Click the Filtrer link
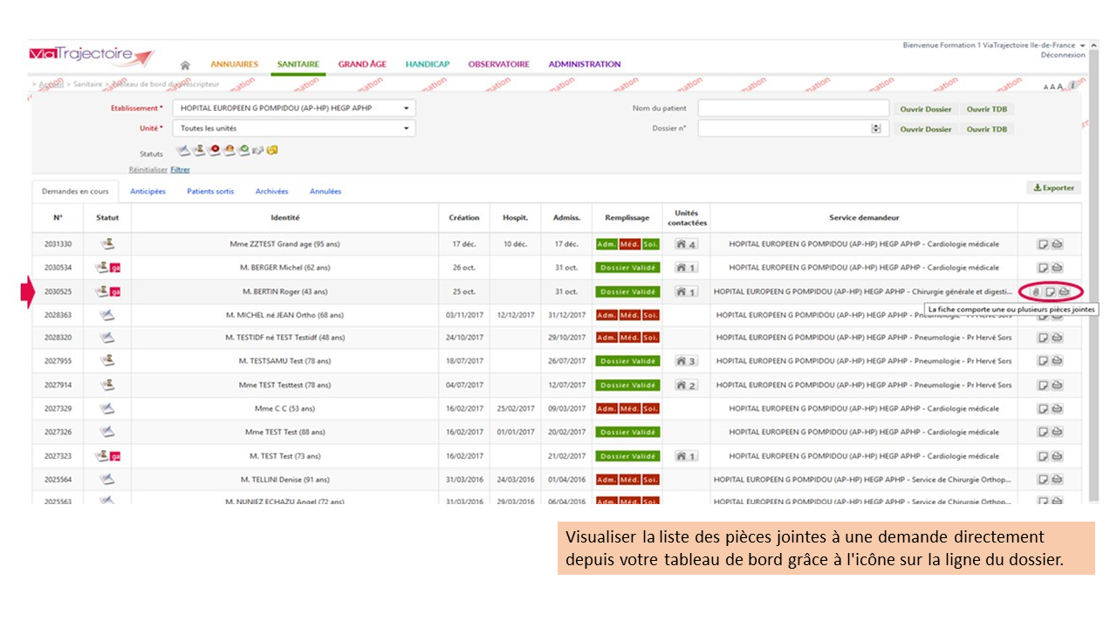The width and height of the screenshot is (1117, 628). coord(180,170)
